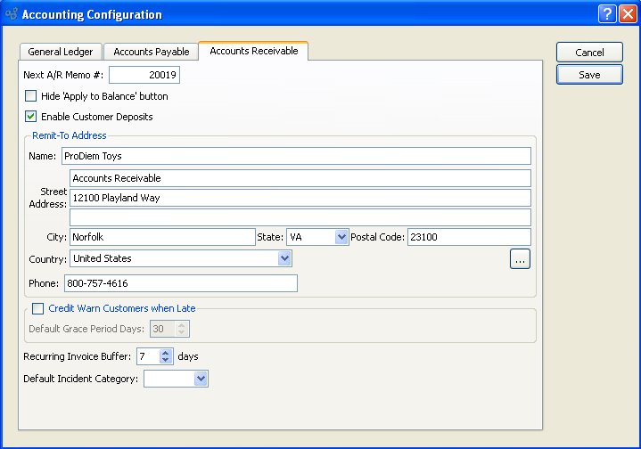Open the address lookup ellipsis button
Screen dimensions: 641x449
point(521,258)
